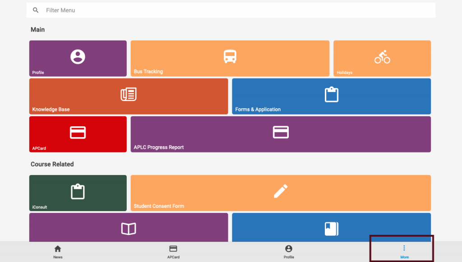Viewport: 462px width, 262px height.
Task: Open the Forms & Application clipboard tile
Action: point(331,96)
